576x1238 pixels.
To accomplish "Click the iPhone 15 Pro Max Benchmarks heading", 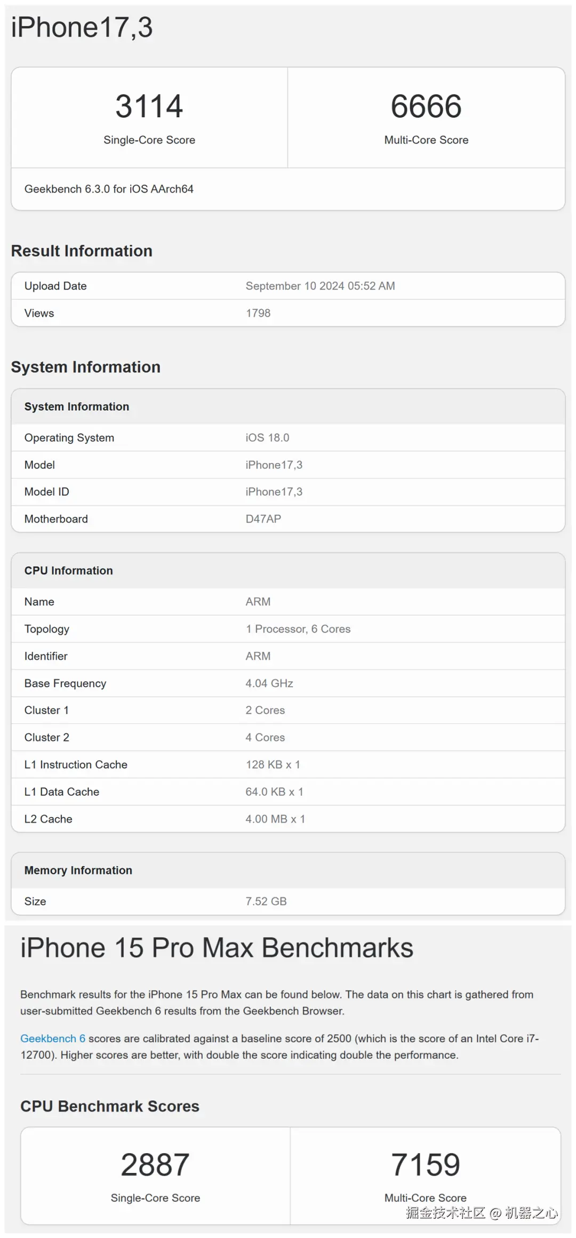I will (217, 948).
